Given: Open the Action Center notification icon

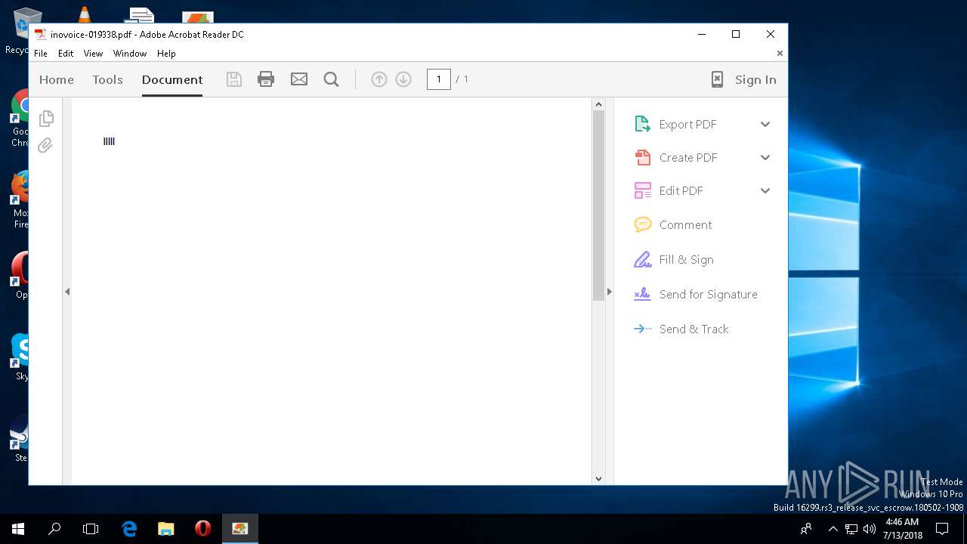Looking at the screenshot, I should (942, 529).
